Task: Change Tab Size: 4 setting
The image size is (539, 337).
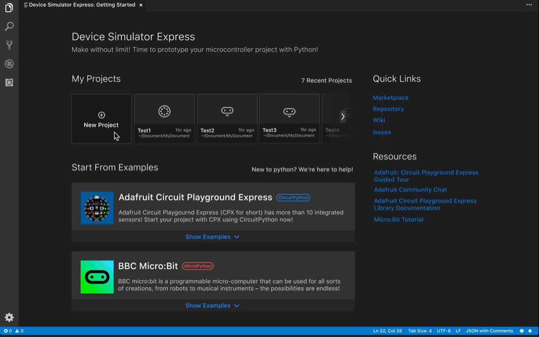Action: coord(420,331)
